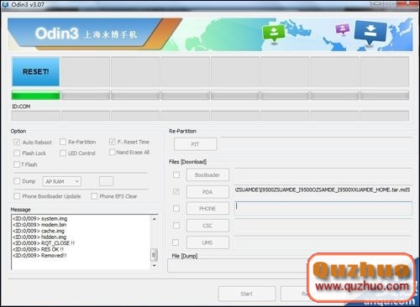This screenshot has height=307, width=420.
Task: Click the green progress bar segment
Action: [x=36, y=96]
